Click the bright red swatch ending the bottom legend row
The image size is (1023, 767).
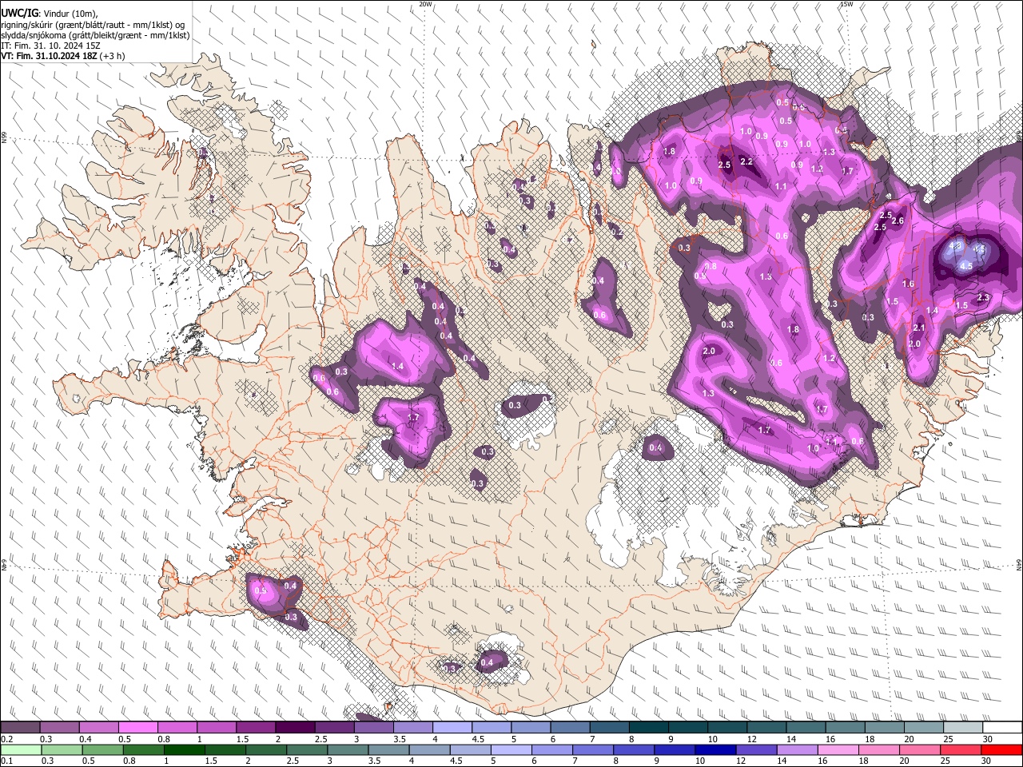(x=1001, y=750)
